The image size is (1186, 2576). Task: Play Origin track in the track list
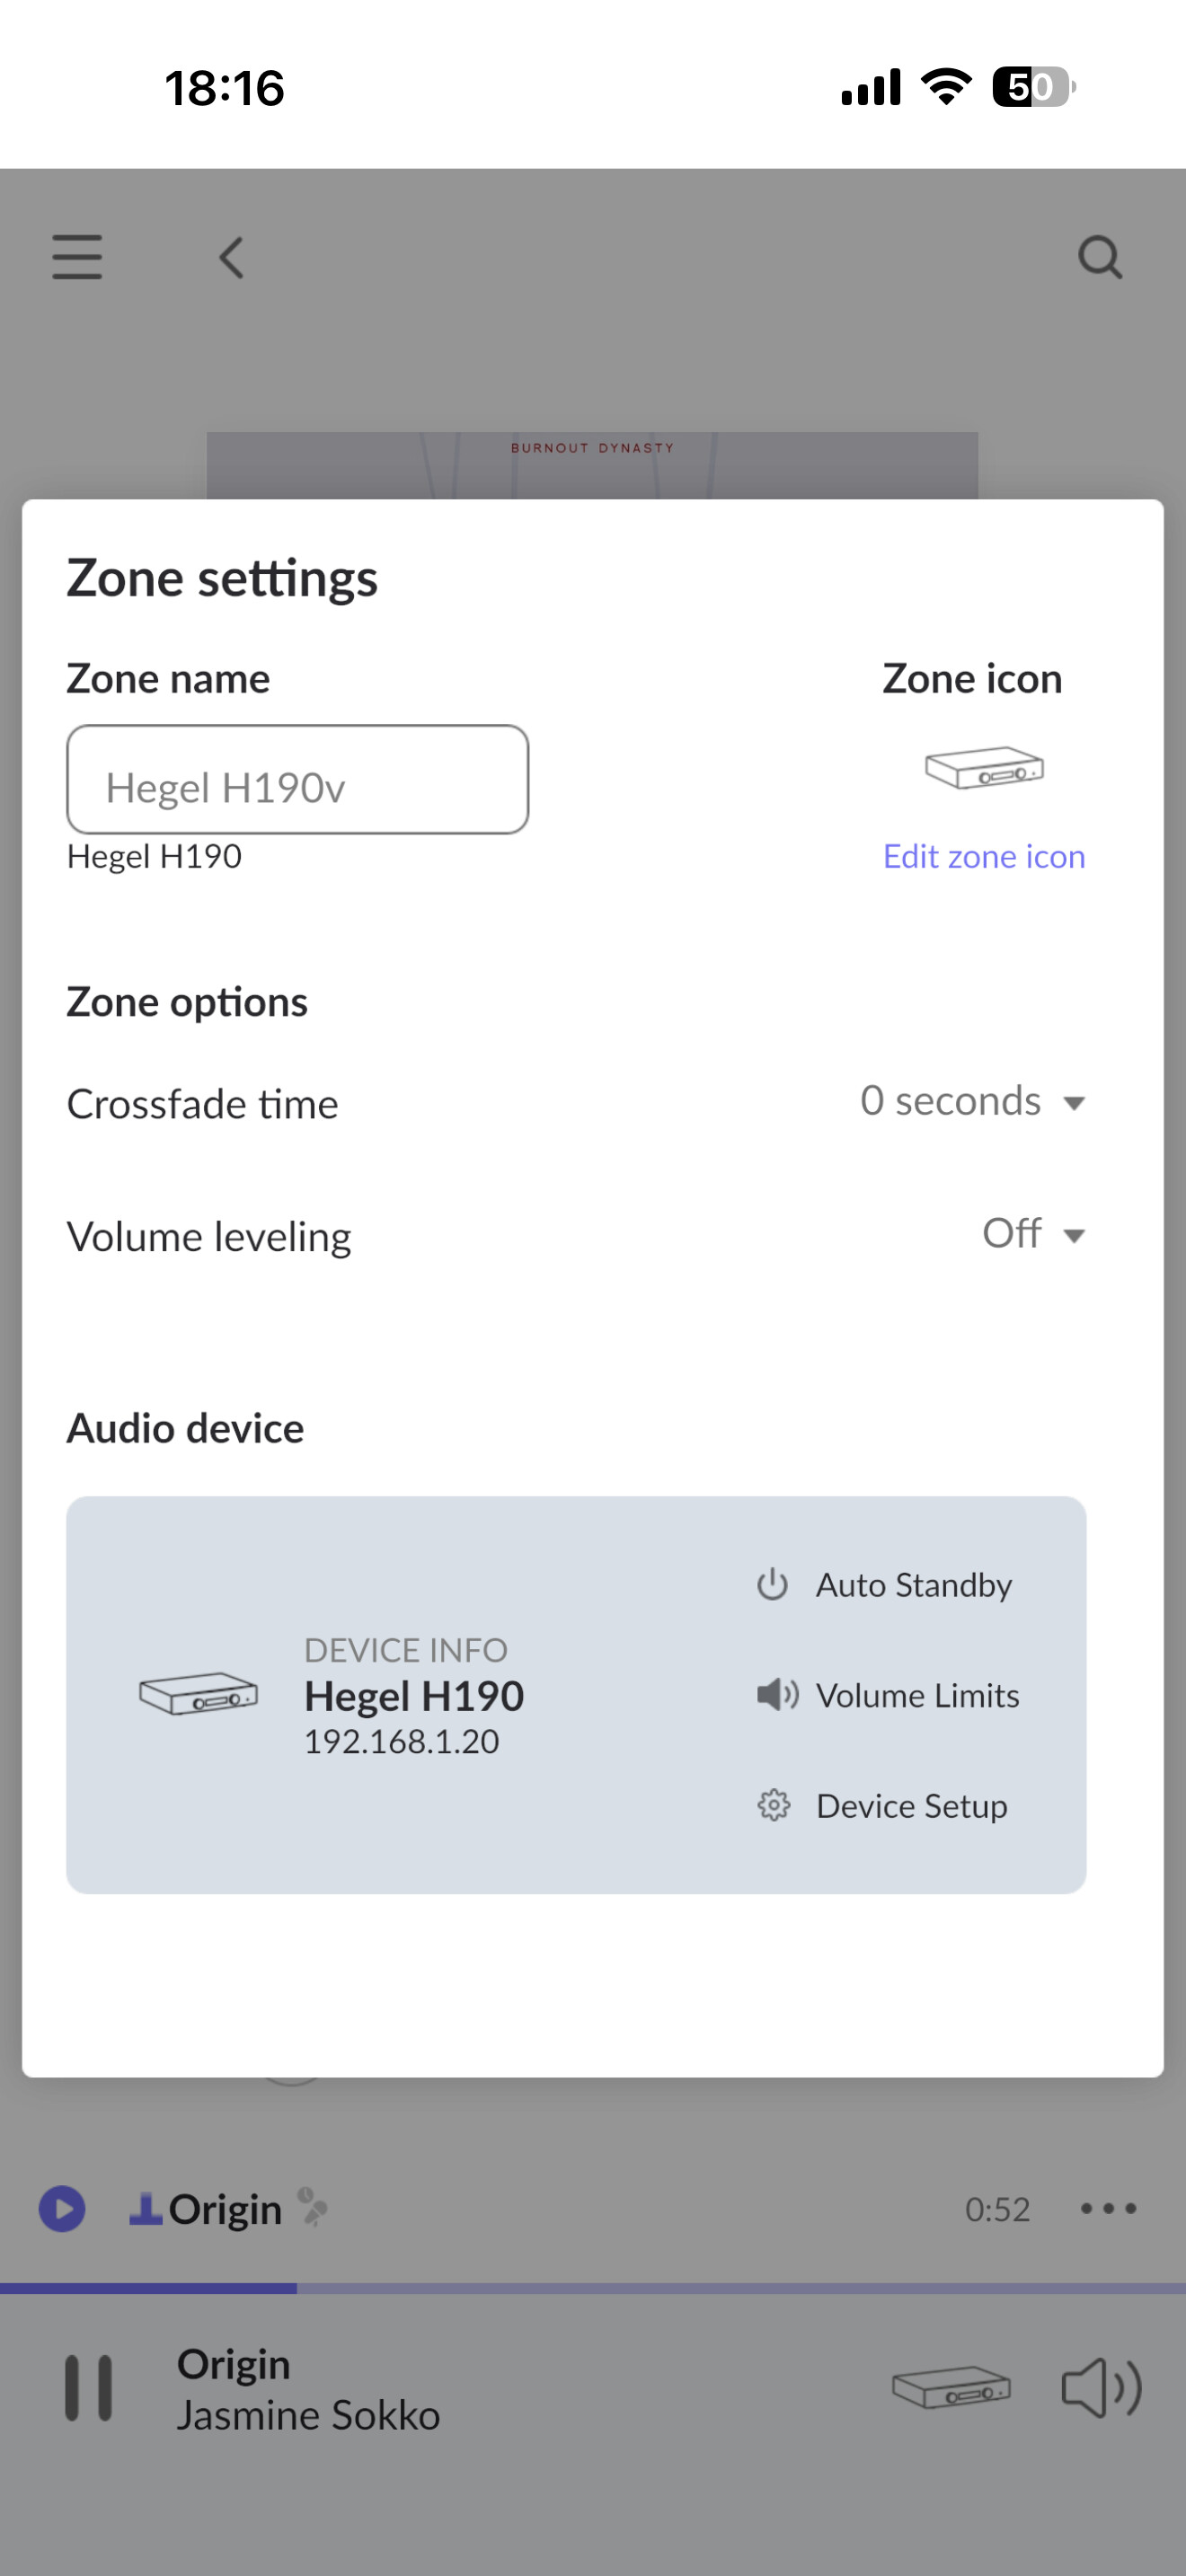pyautogui.click(x=62, y=2209)
